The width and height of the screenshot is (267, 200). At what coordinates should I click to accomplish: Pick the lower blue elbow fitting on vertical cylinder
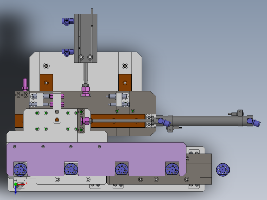pyautogui.click(x=68, y=52)
